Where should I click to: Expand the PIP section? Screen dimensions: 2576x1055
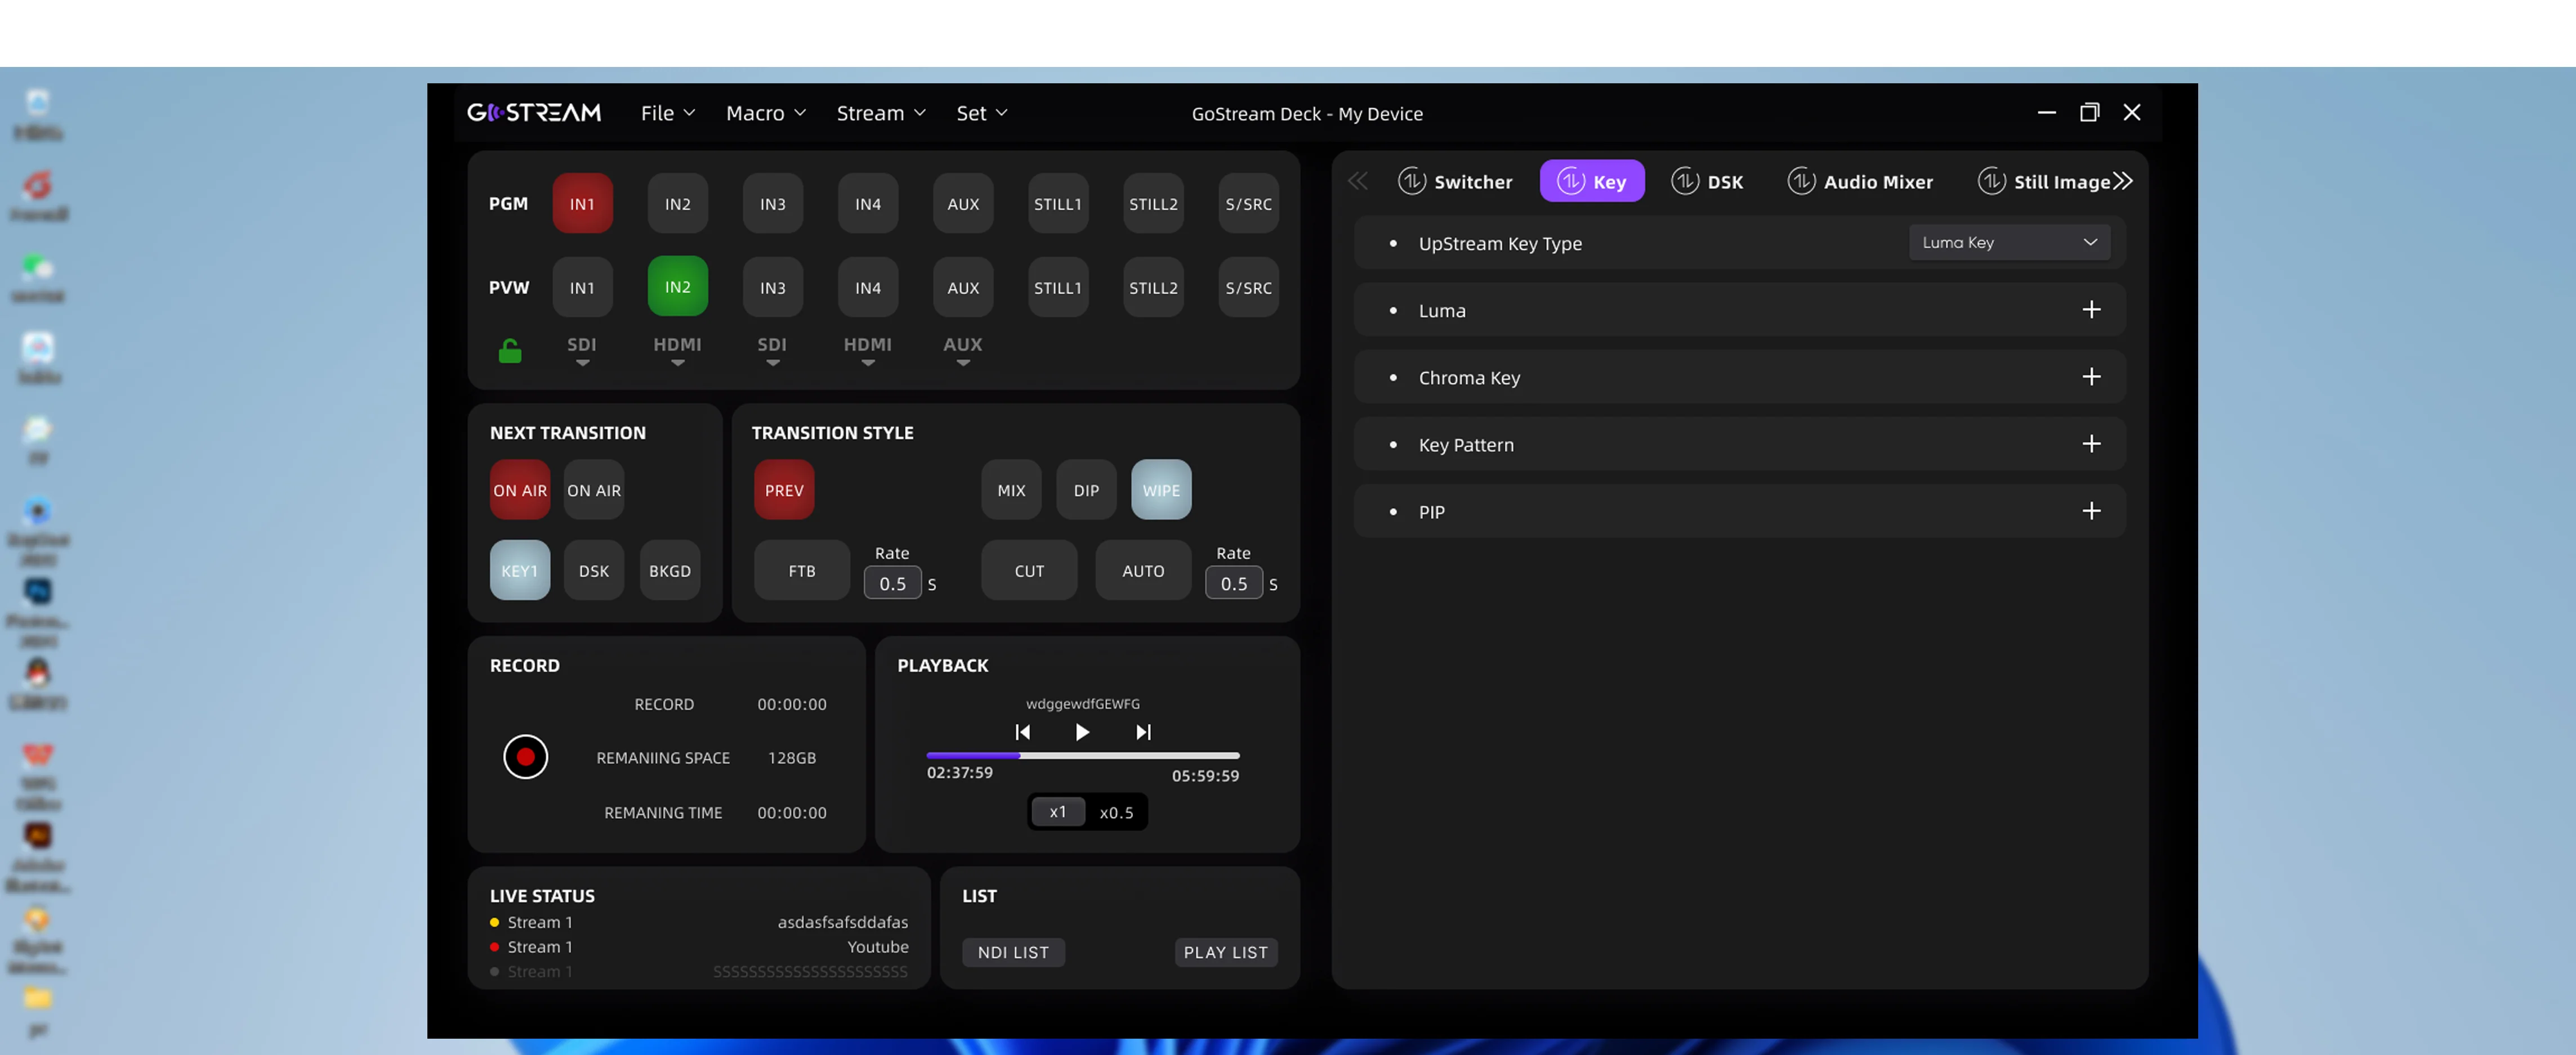coord(2091,510)
